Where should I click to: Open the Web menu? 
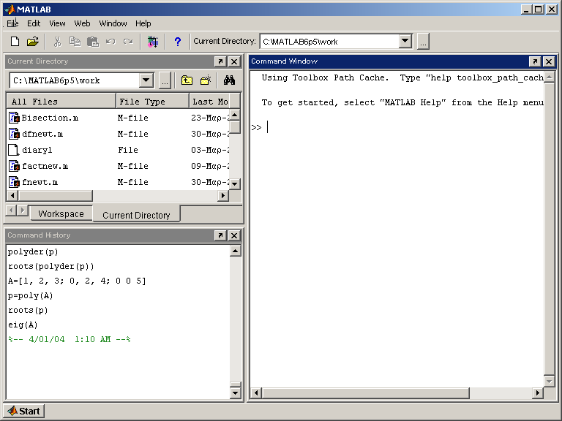point(82,23)
